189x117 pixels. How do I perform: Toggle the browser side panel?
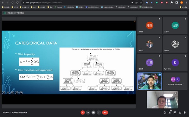click(x=177, y=3)
